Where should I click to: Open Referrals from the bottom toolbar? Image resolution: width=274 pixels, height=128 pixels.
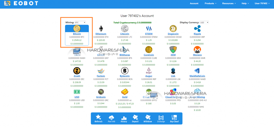(x=98, y=118)
